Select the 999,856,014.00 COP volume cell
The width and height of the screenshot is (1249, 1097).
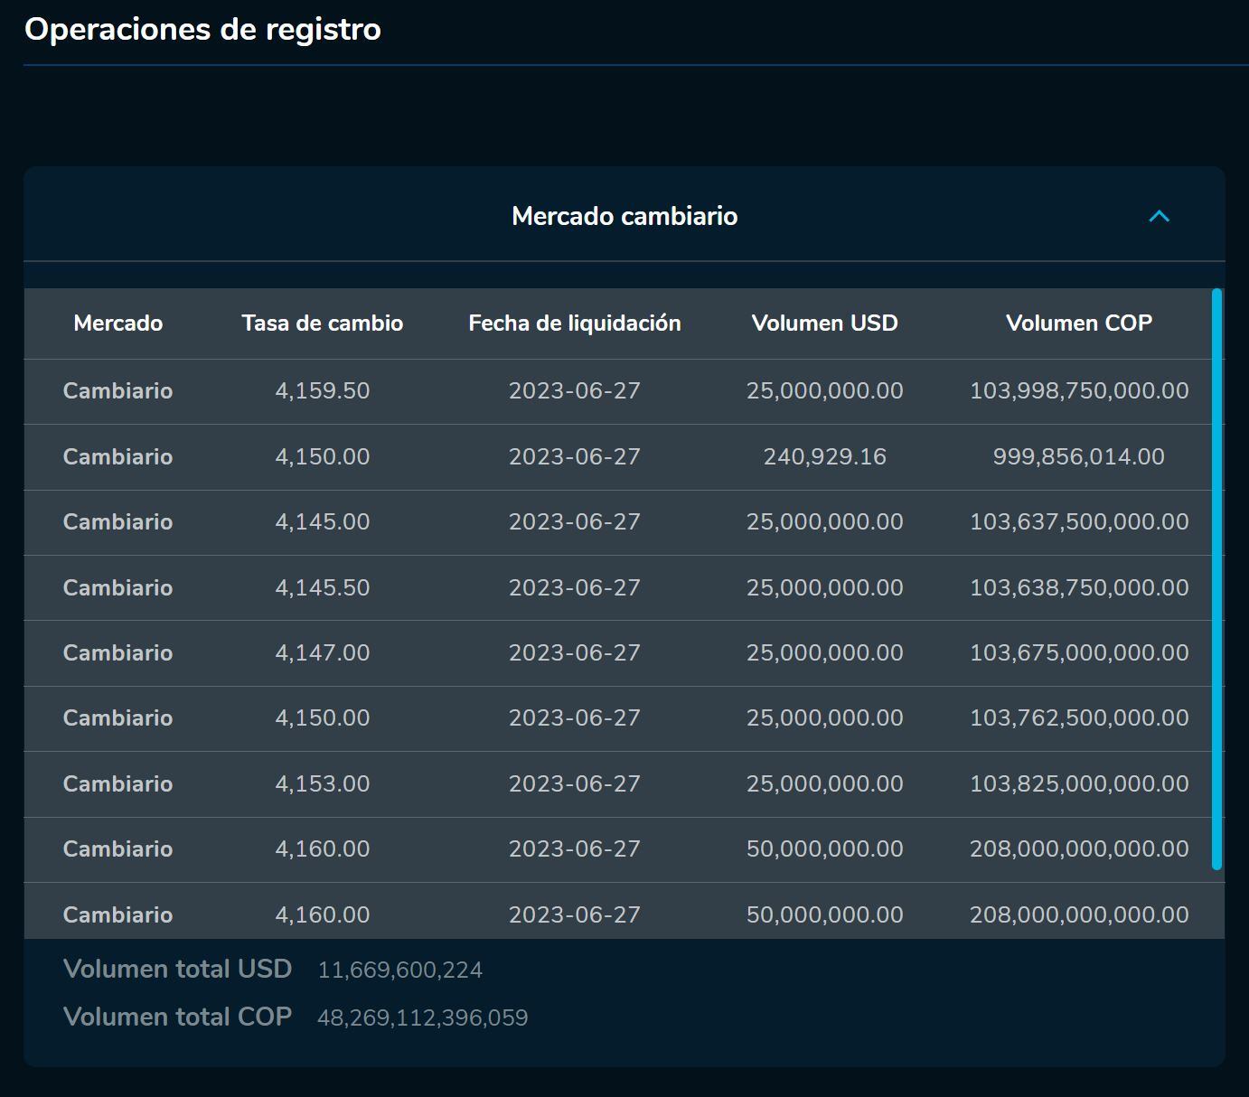pos(1079,456)
